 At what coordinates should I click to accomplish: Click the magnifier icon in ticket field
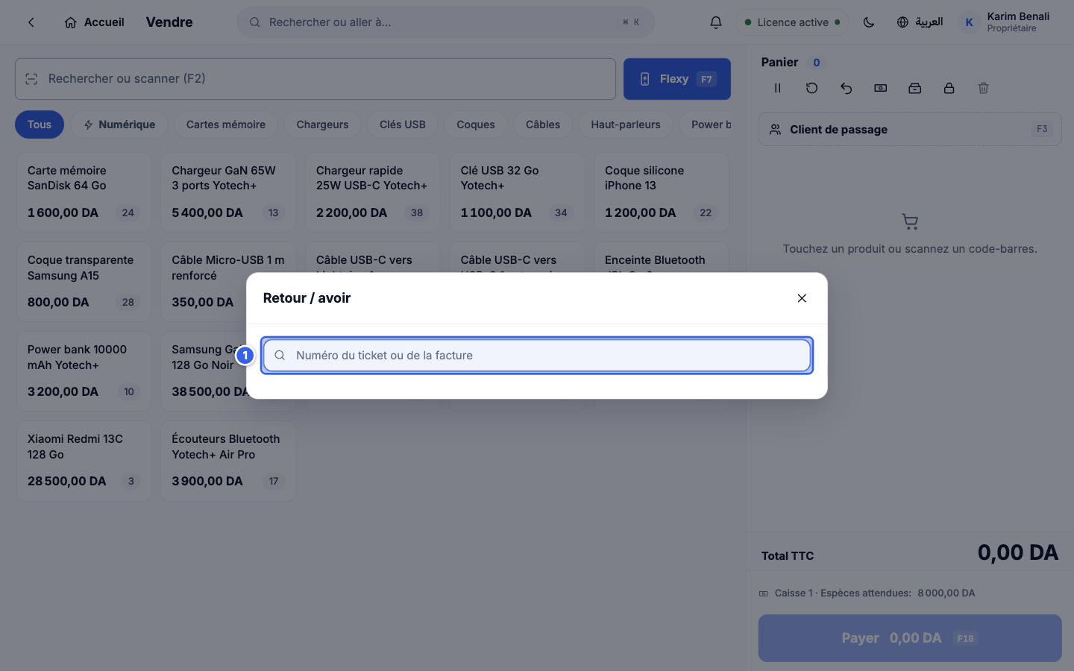point(280,356)
